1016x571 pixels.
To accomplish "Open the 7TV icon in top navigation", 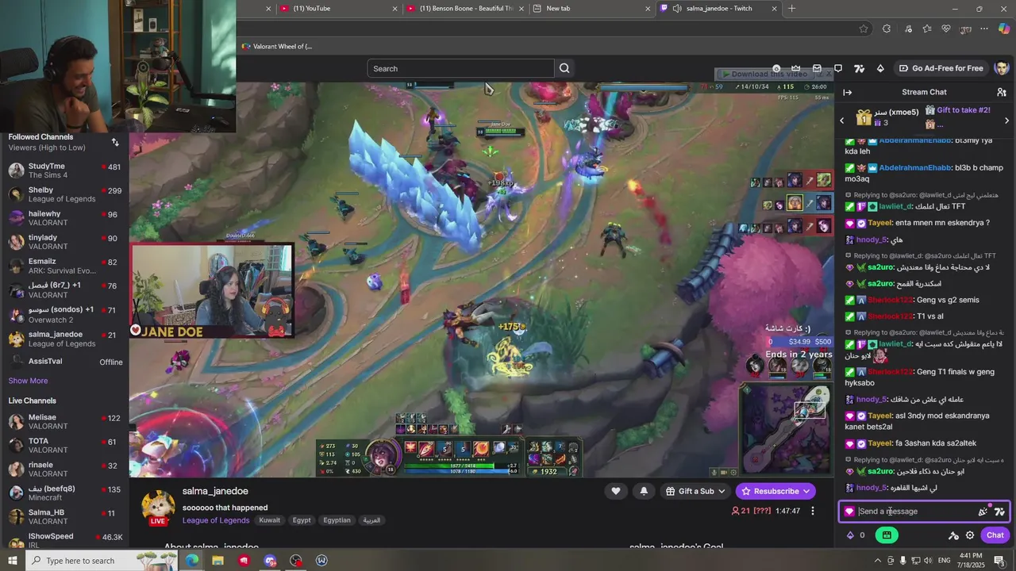I will tap(859, 68).
